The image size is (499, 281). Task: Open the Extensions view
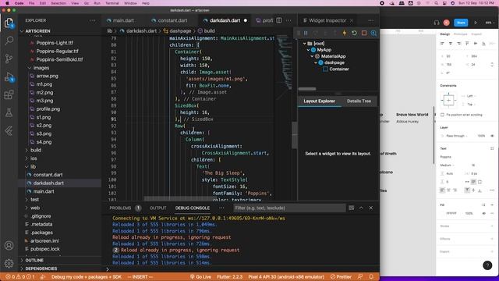(x=9, y=94)
